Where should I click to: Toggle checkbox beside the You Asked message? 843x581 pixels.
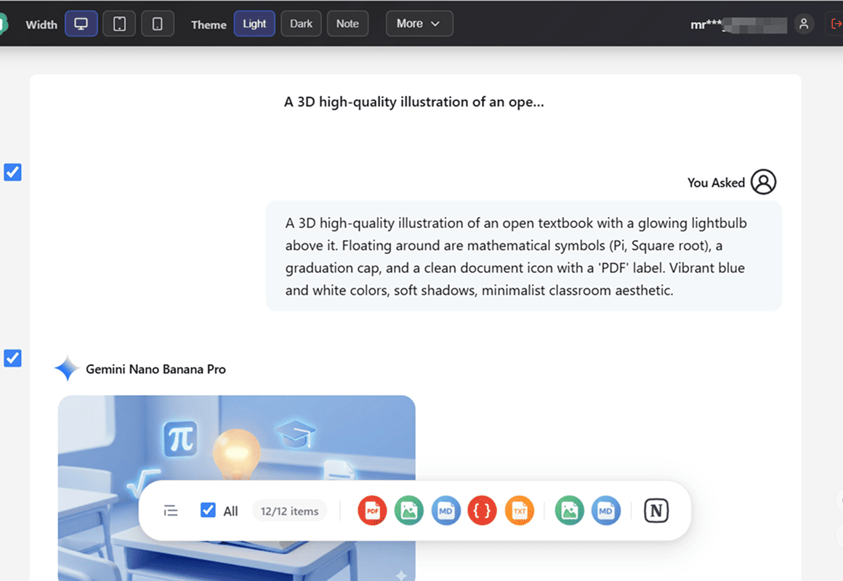click(13, 172)
